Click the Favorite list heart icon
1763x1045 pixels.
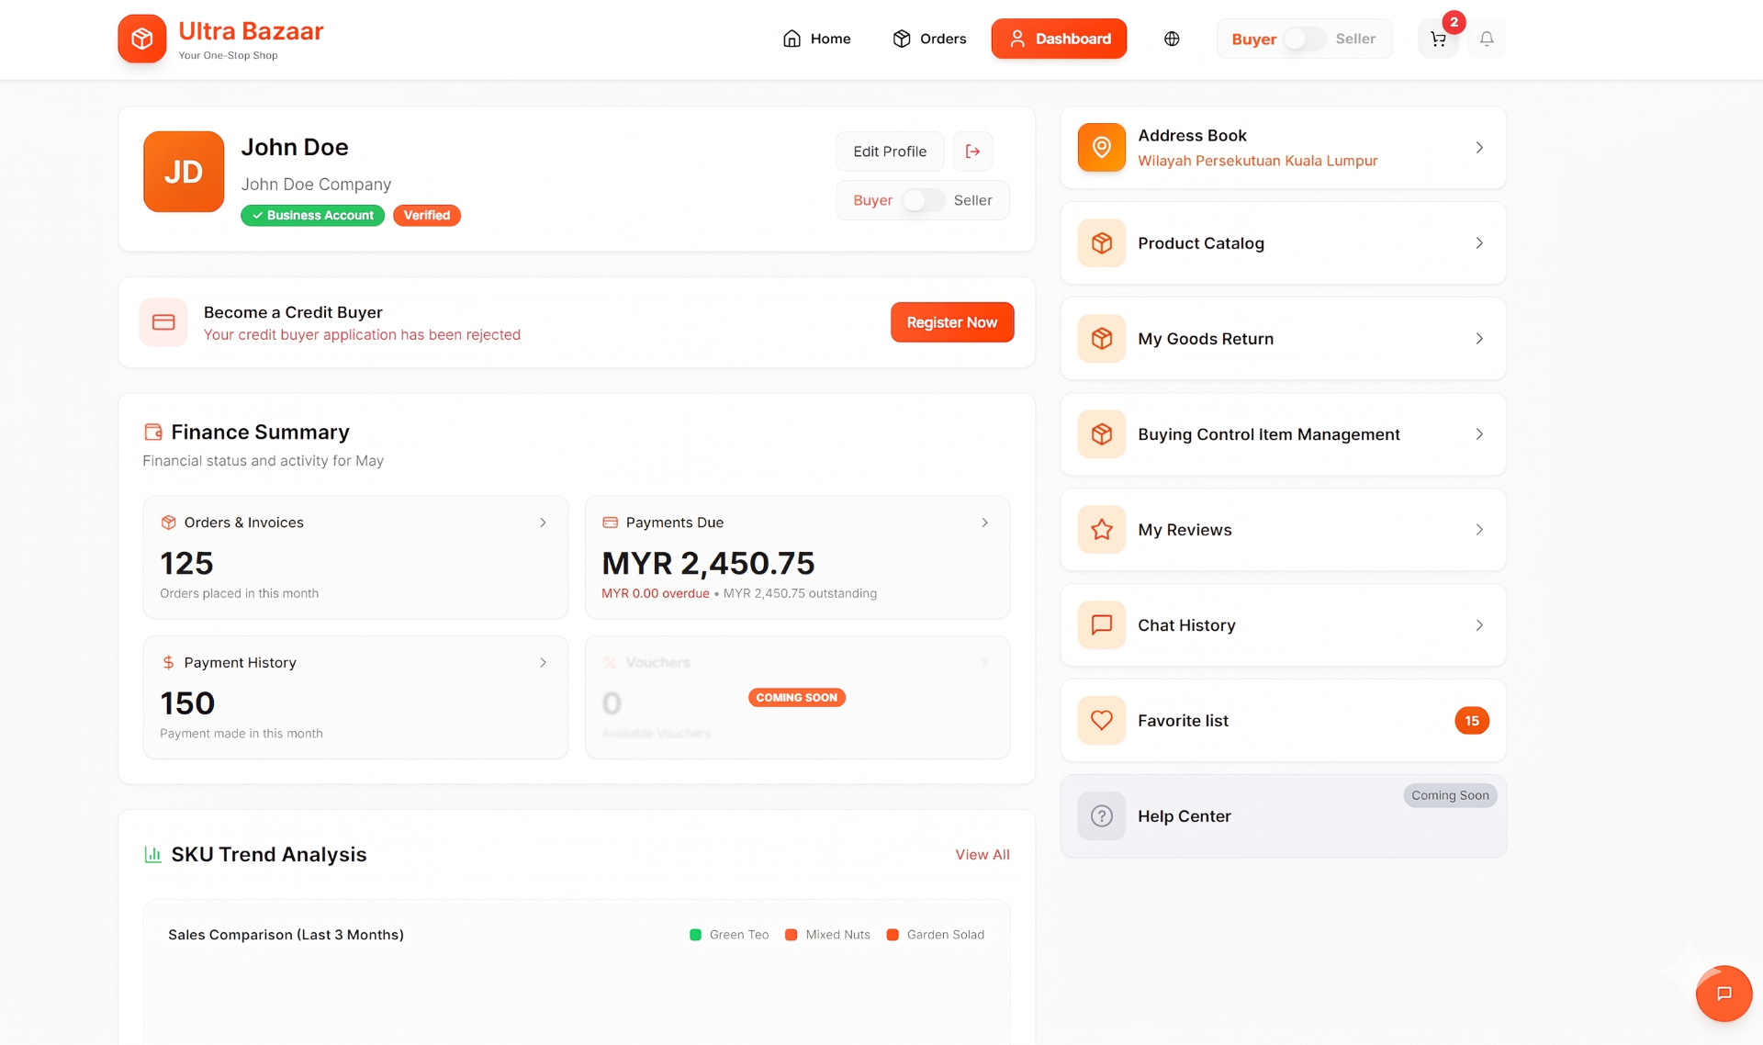pyautogui.click(x=1101, y=721)
